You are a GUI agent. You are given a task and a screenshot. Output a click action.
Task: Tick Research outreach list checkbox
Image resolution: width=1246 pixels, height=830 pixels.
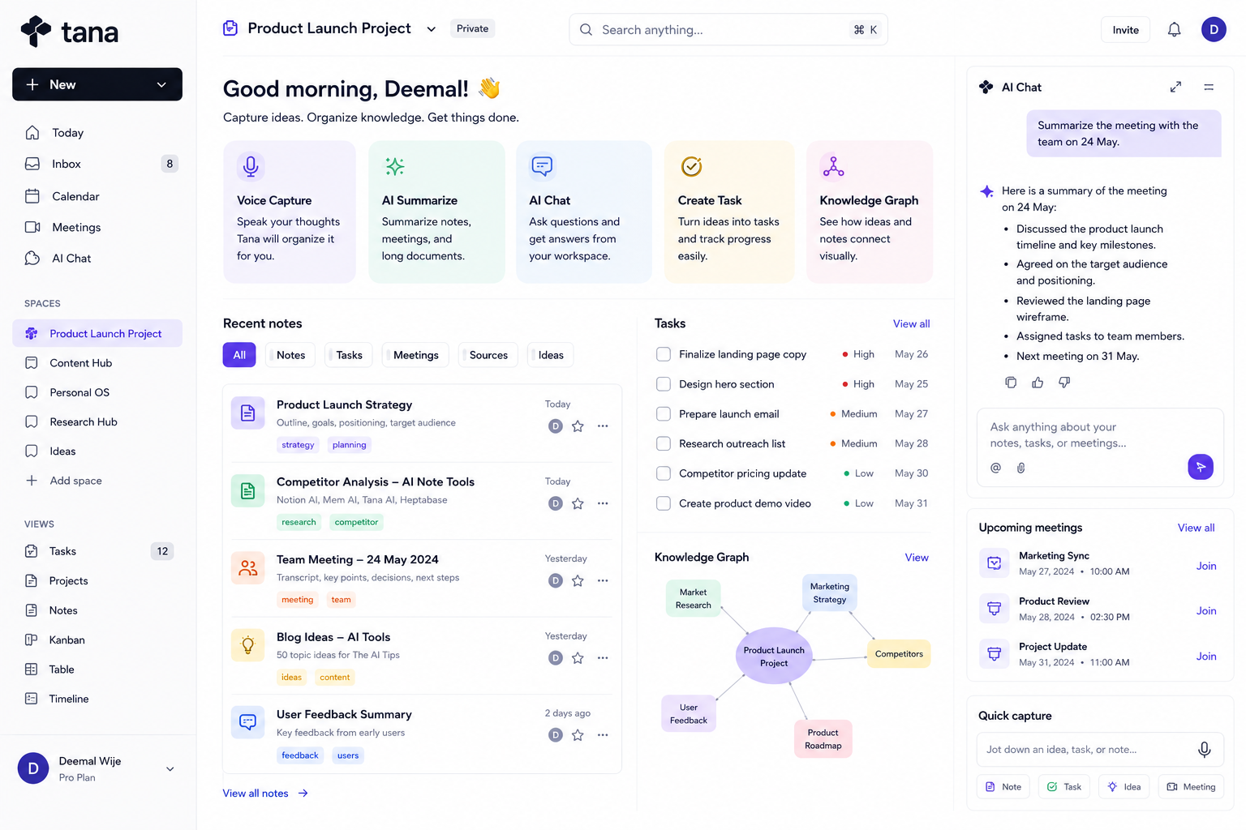point(664,443)
